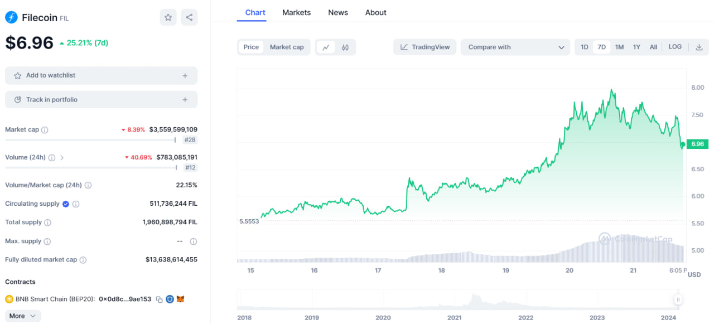Switch to the News tab

(x=337, y=12)
